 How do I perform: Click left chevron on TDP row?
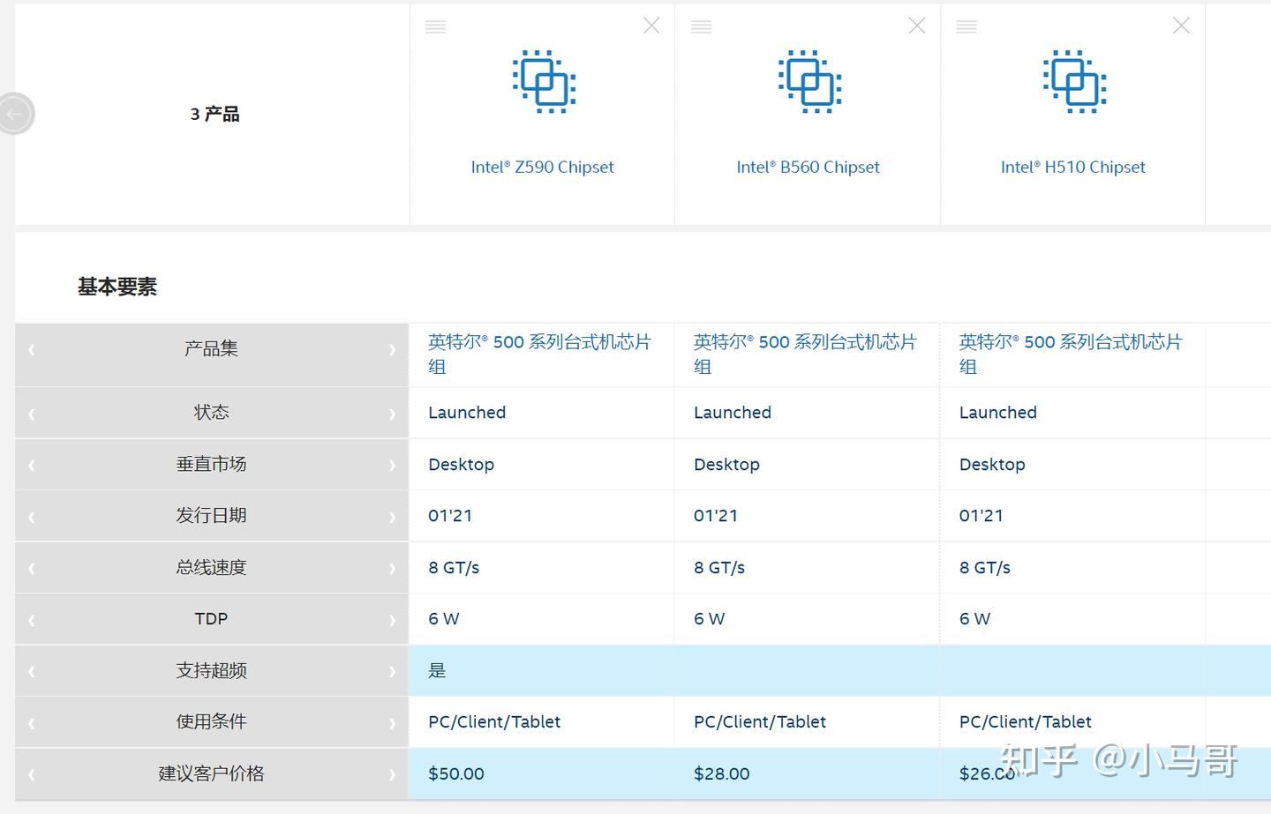32,621
